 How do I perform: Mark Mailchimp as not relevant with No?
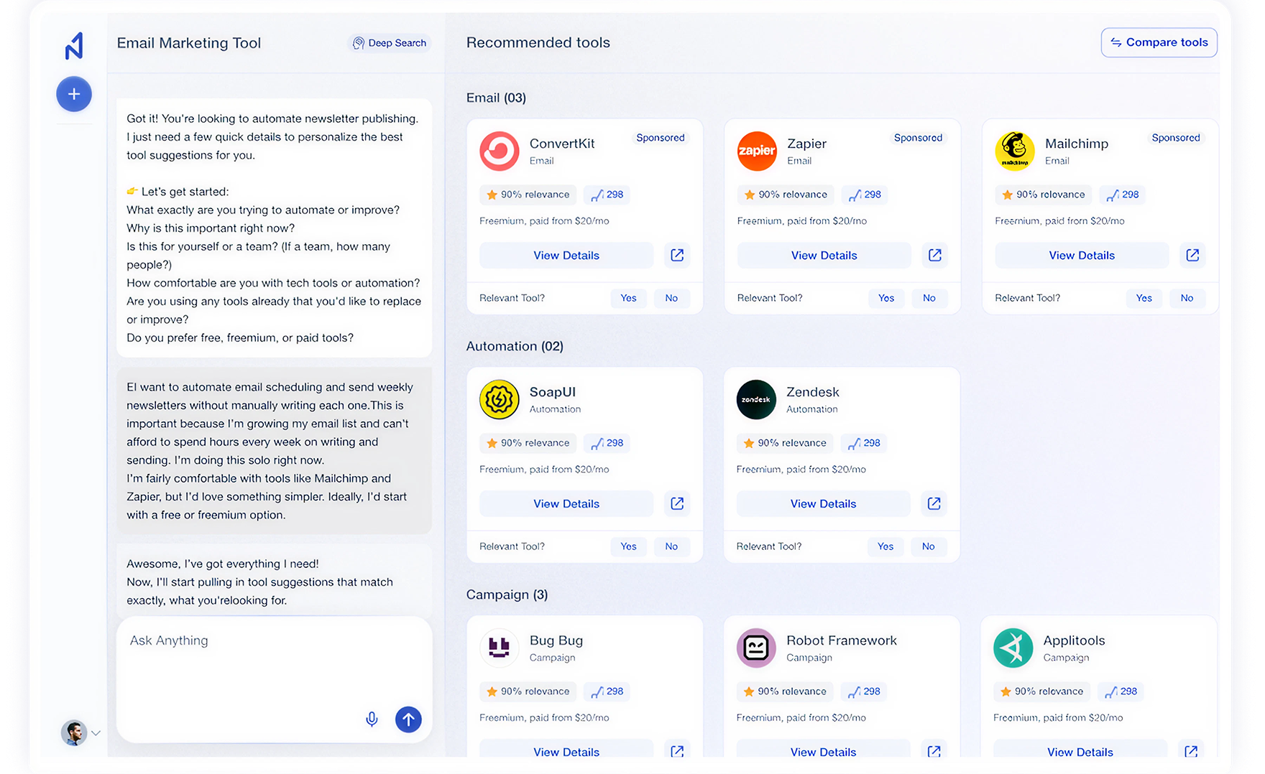[x=1187, y=298]
